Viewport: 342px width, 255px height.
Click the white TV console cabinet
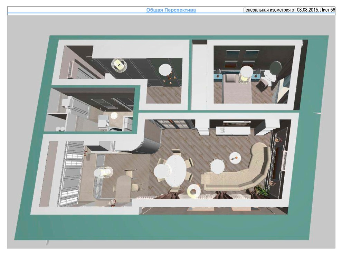[232, 131]
